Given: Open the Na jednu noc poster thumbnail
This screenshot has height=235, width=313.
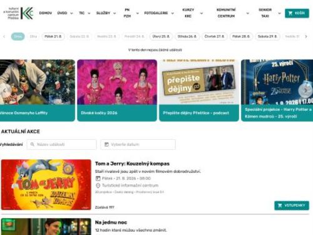Looking at the screenshot, I should point(46,227).
